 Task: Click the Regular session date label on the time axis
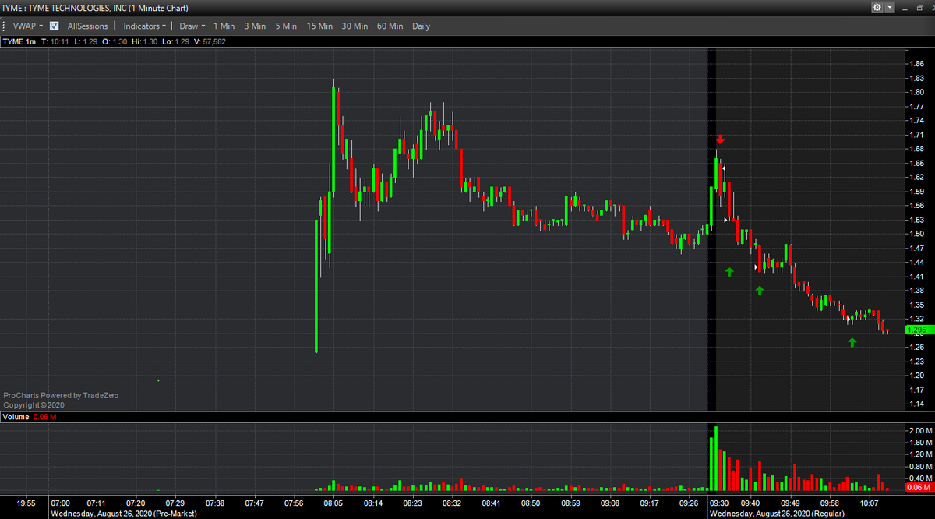(778, 514)
